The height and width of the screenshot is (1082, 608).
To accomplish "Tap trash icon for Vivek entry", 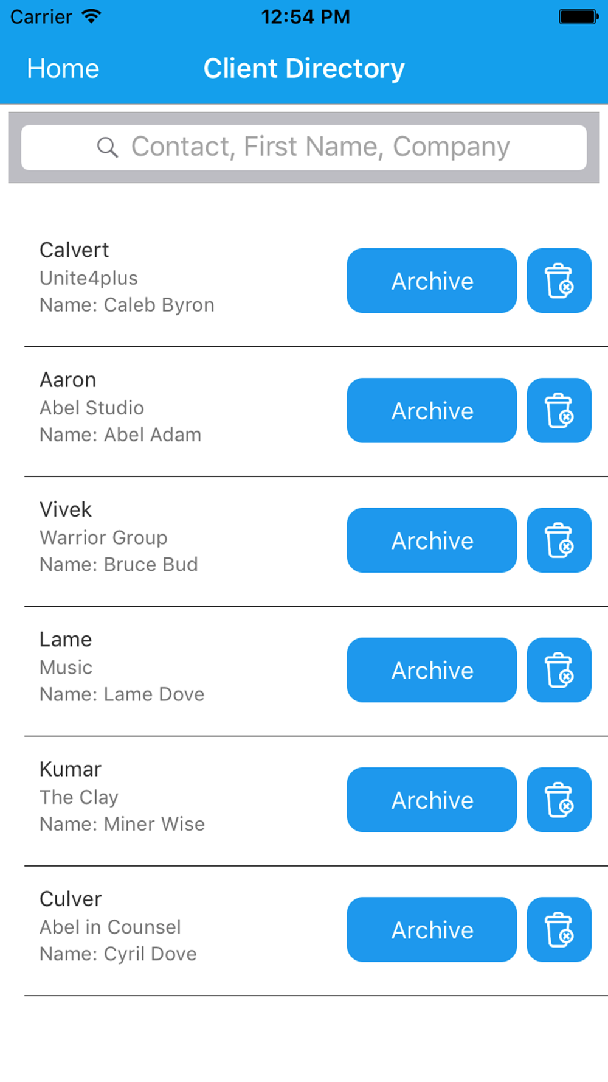I will 559,540.
